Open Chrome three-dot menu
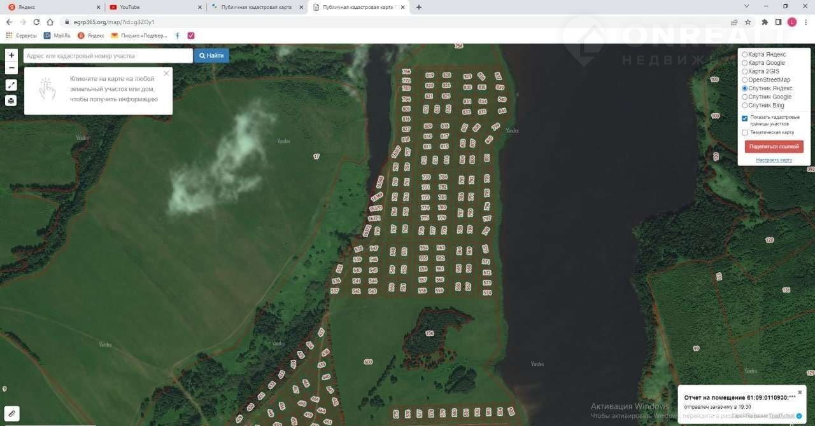This screenshot has width=815, height=426. coord(805,22)
